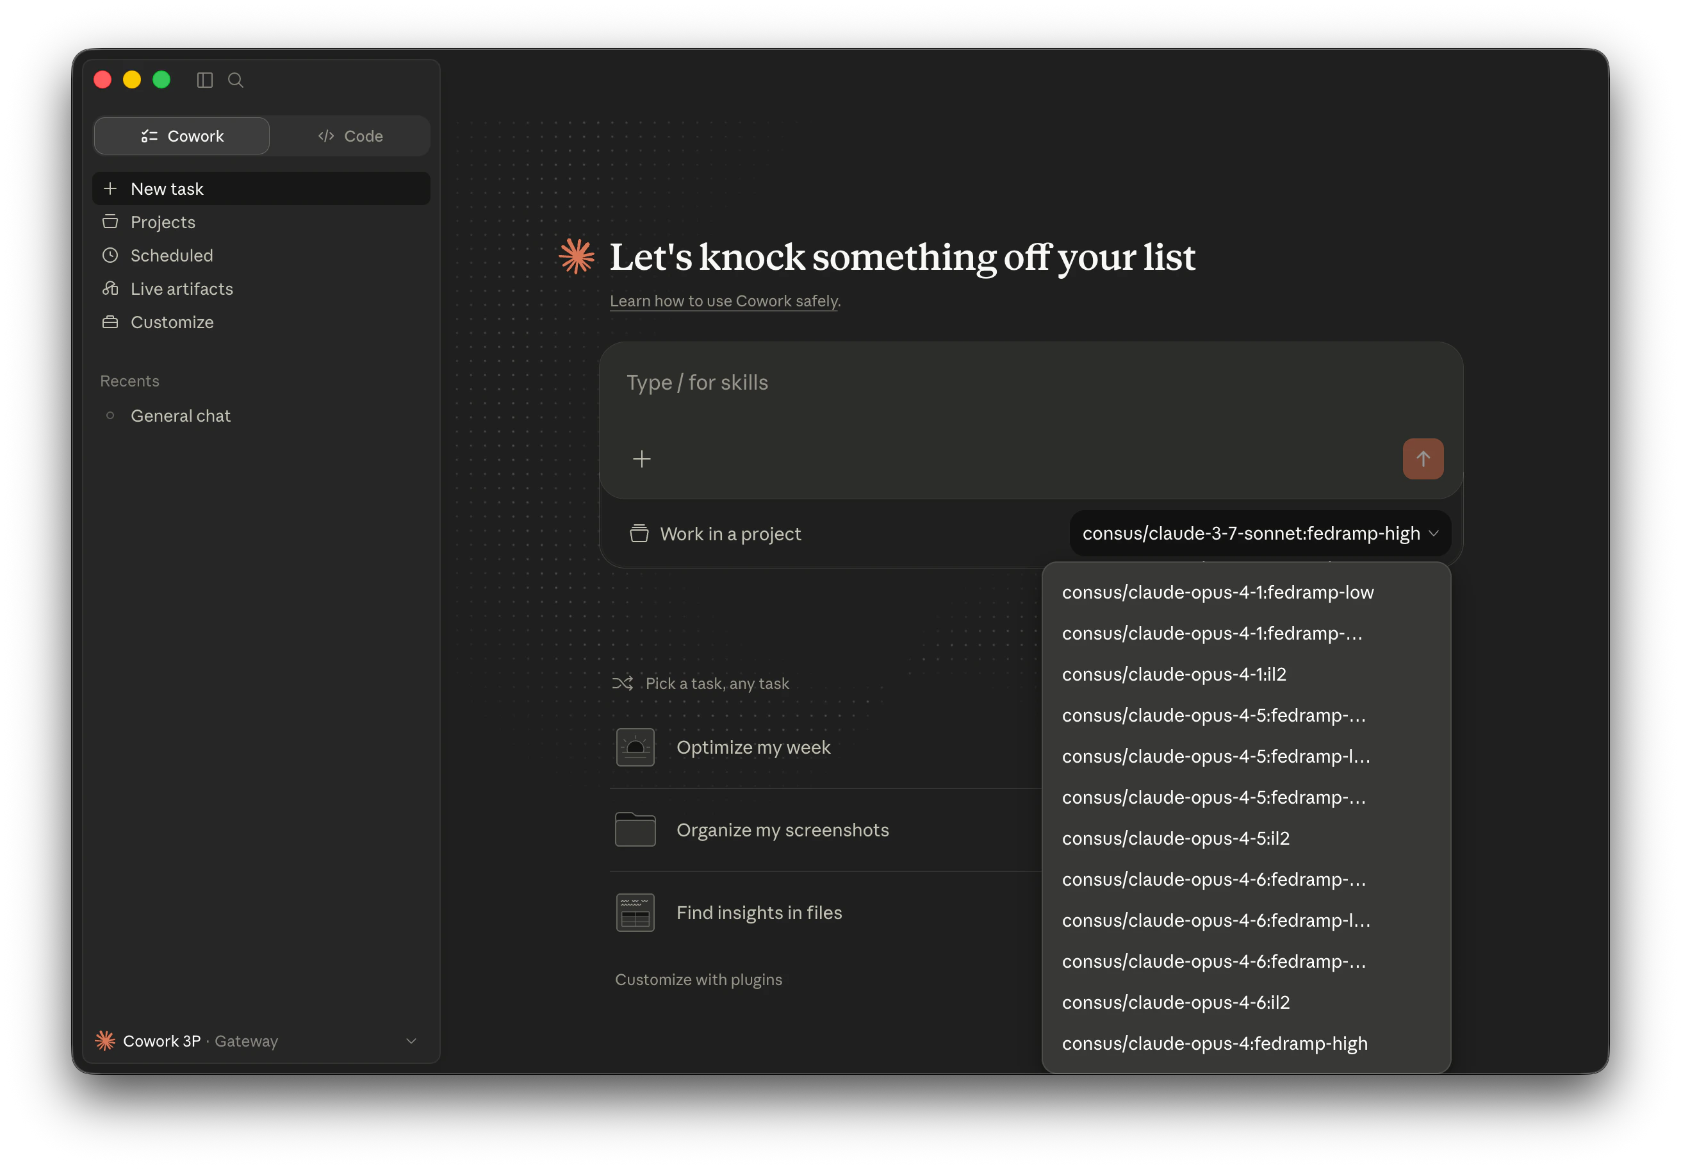
Task: Switch to the Code tab
Action: coord(350,137)
